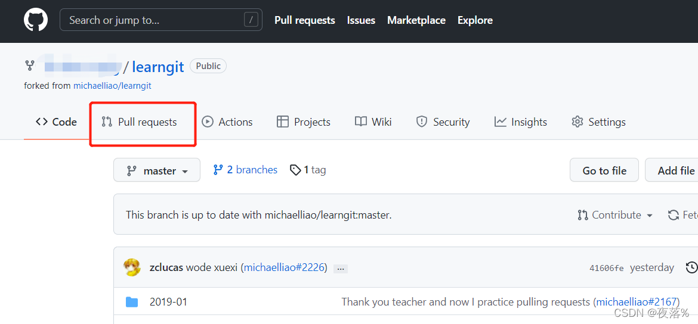The height and width of the screenshot is (324, 698).
Task: Click the yesterday commit timestamp
Action: 651,267
